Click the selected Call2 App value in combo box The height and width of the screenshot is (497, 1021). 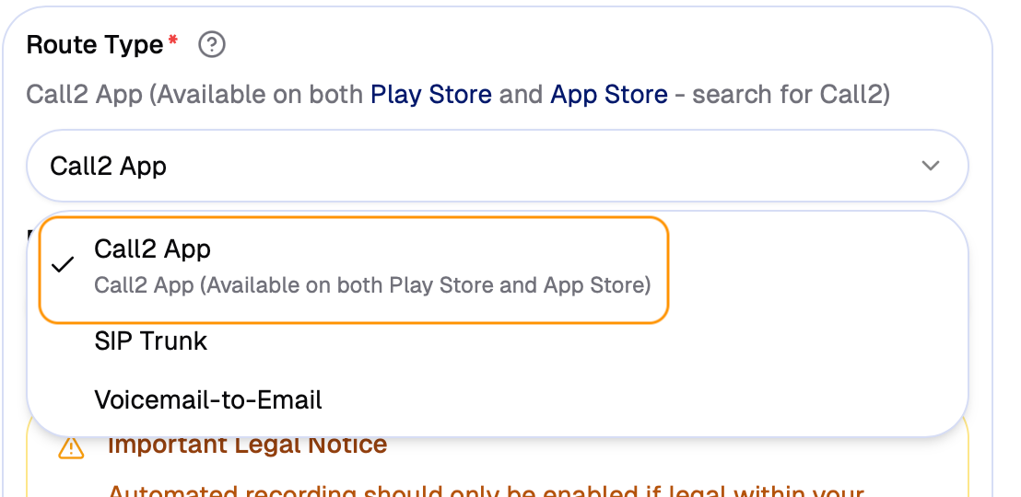coord(108,166)
